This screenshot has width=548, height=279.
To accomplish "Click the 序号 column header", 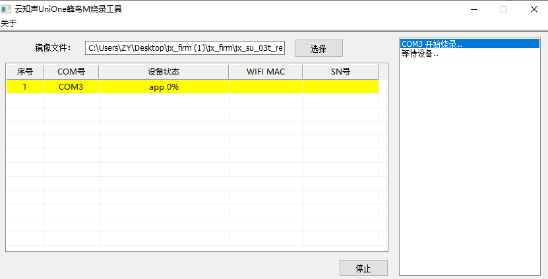I will pyautogui.click(x=25, y=71).
